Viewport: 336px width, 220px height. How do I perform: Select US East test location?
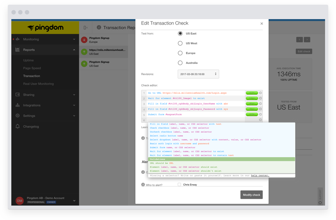coord(180,34)
